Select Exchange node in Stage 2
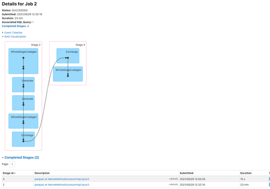 click(x=24, y=139)
